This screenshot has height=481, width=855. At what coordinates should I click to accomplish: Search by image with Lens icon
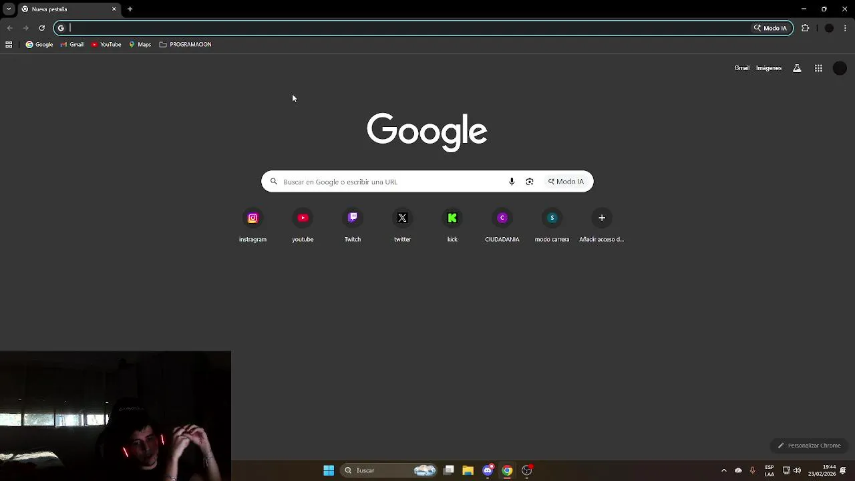pos(530,182)
